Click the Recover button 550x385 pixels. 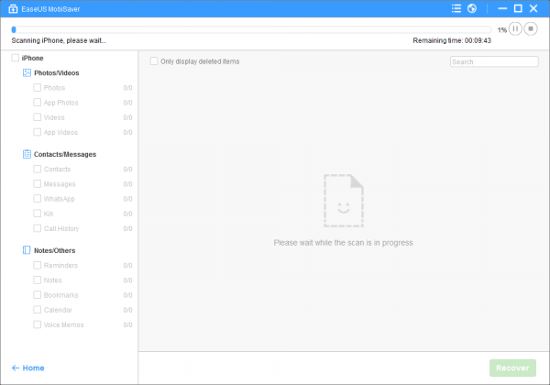click(512, 368)
